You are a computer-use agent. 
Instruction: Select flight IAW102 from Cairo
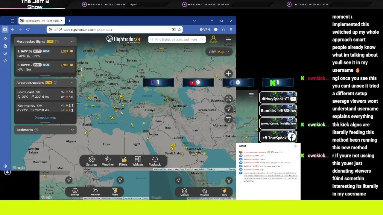point(45,53)
